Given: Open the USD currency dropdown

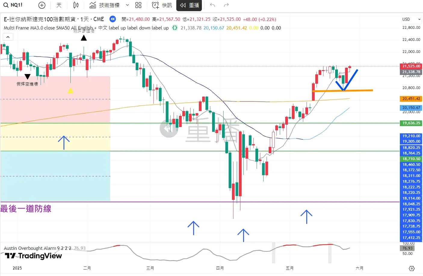Looking at the screenshot, I should [x=411, y=19].
